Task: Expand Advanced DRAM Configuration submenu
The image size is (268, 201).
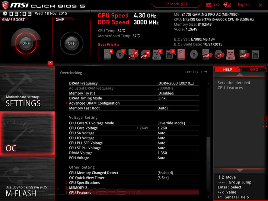Action: click(134, 103)
